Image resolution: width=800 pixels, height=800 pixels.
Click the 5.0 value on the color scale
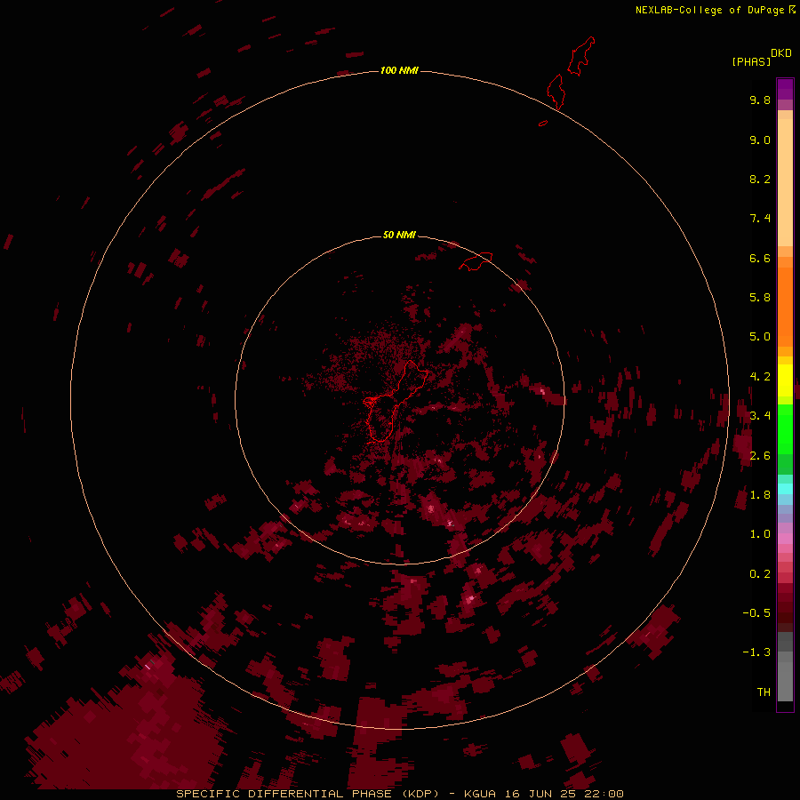pos(760,337)
